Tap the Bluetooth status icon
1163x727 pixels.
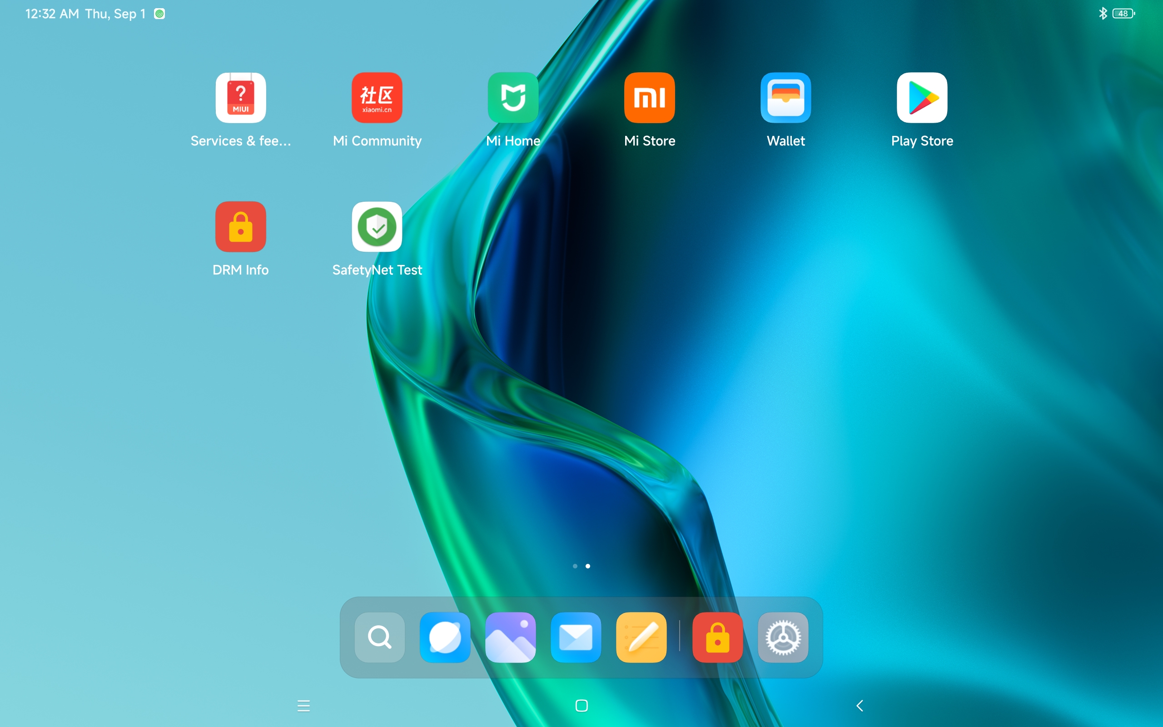[1103, 14]
